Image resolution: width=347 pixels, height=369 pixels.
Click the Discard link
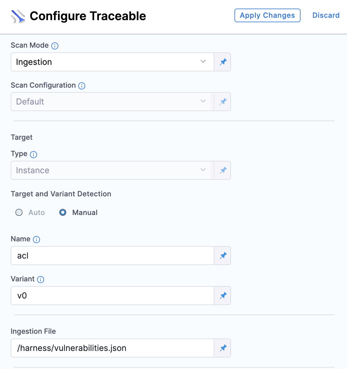point(326,15)
